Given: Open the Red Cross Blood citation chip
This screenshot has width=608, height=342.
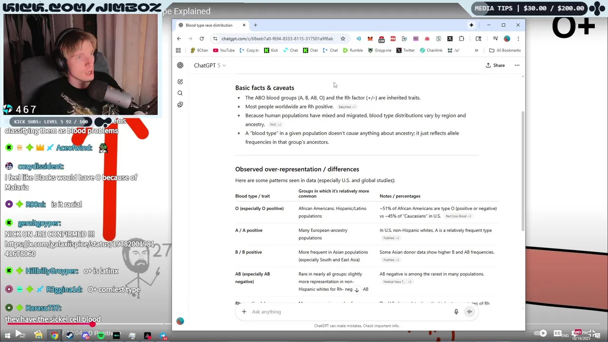Looking at the screenshot, I should tap(458, 216).
